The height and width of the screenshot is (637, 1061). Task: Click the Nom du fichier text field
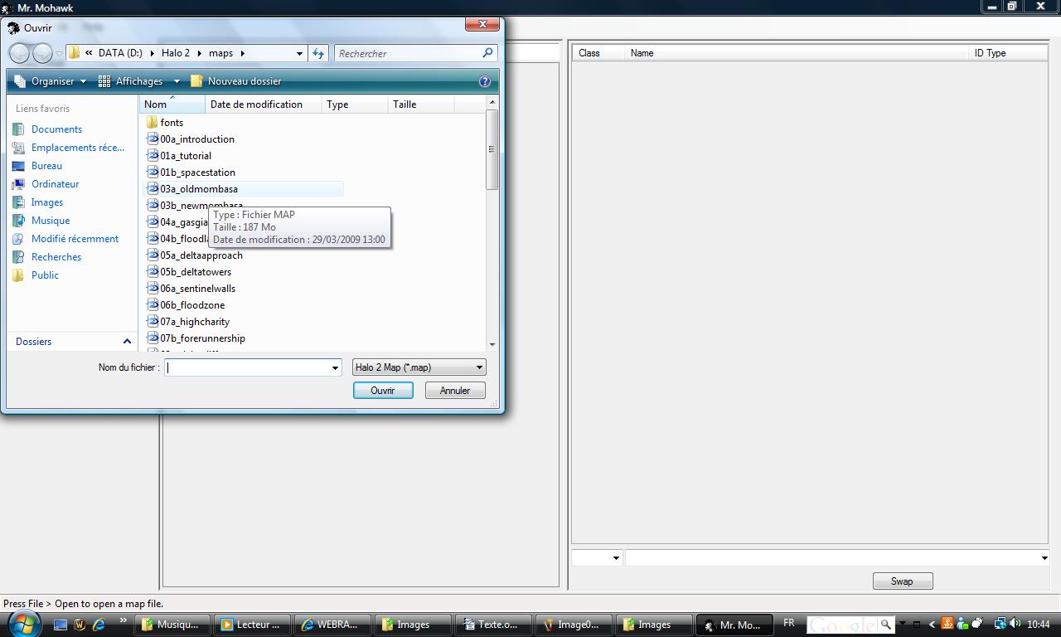pos(246,367)
